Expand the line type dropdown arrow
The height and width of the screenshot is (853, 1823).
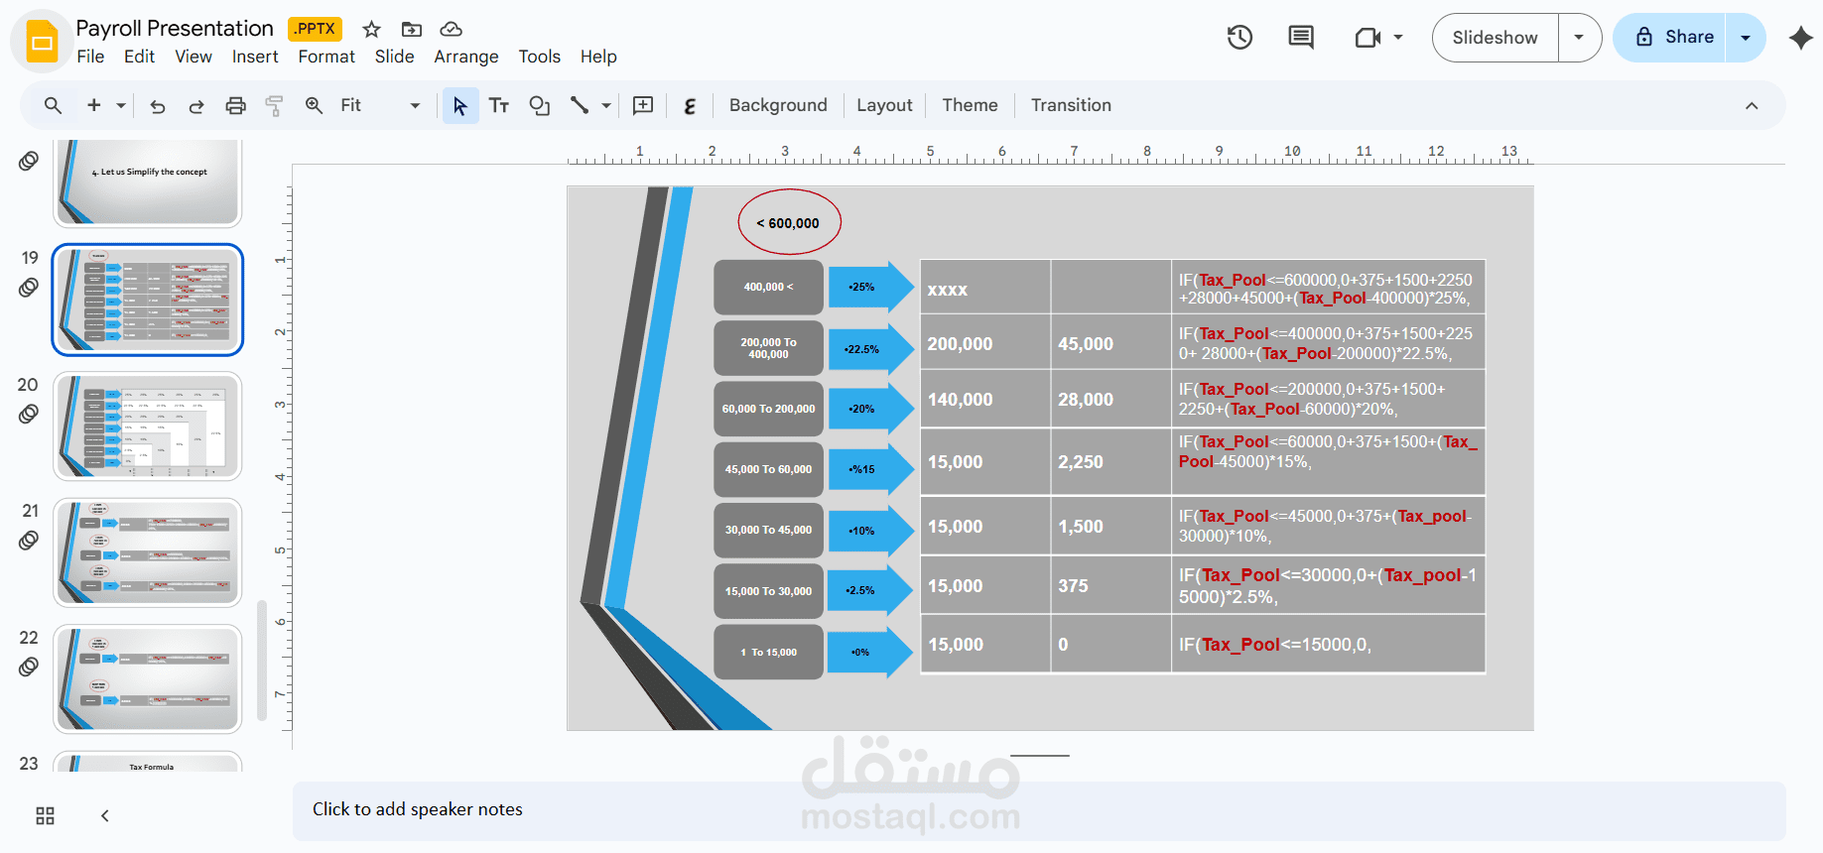pyautogui.click(x=605, y=105)
